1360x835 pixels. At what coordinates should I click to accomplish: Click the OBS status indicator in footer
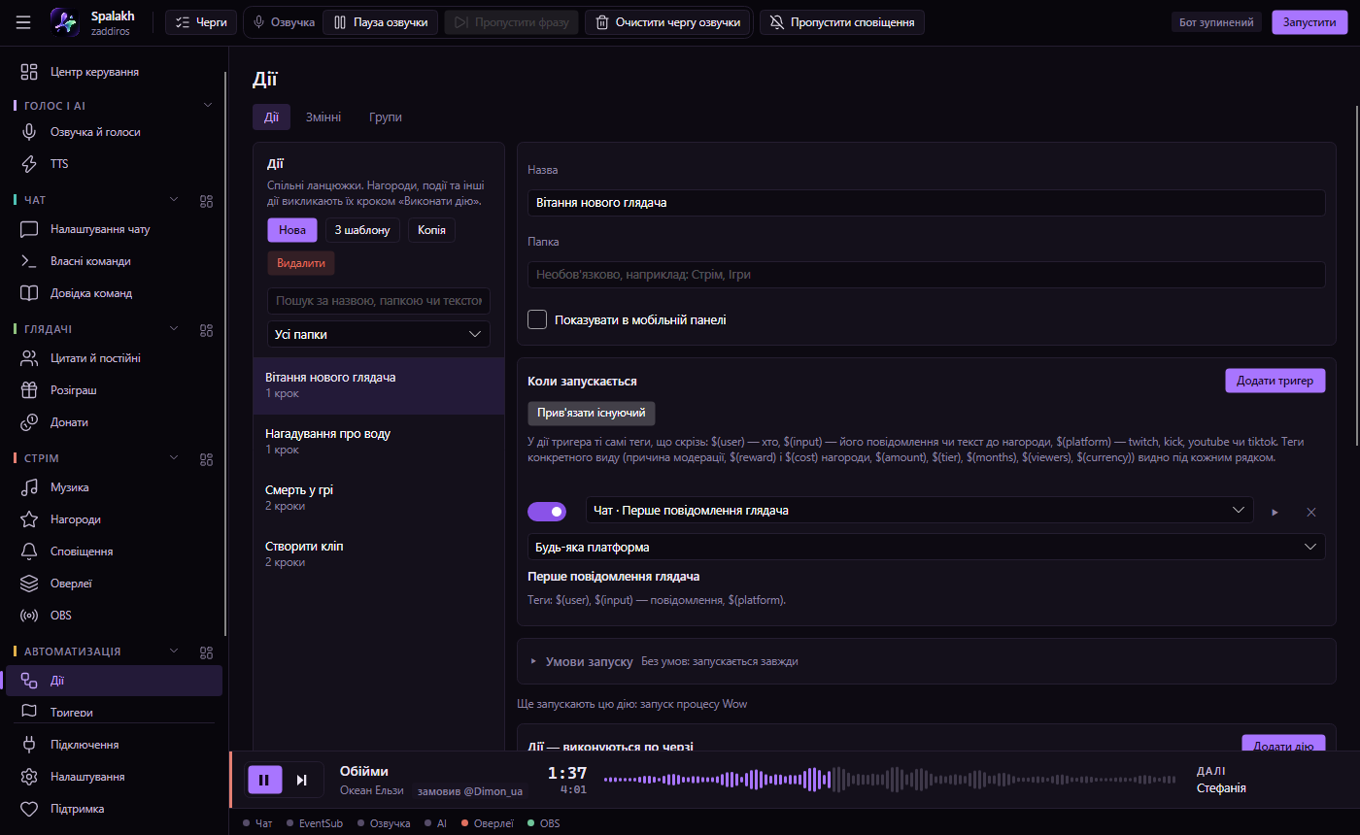(544, 823)
